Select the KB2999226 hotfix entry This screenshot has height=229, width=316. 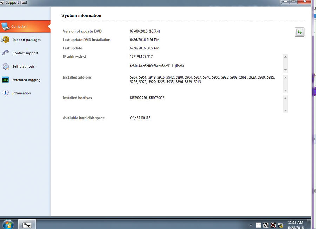click(139, 98)
